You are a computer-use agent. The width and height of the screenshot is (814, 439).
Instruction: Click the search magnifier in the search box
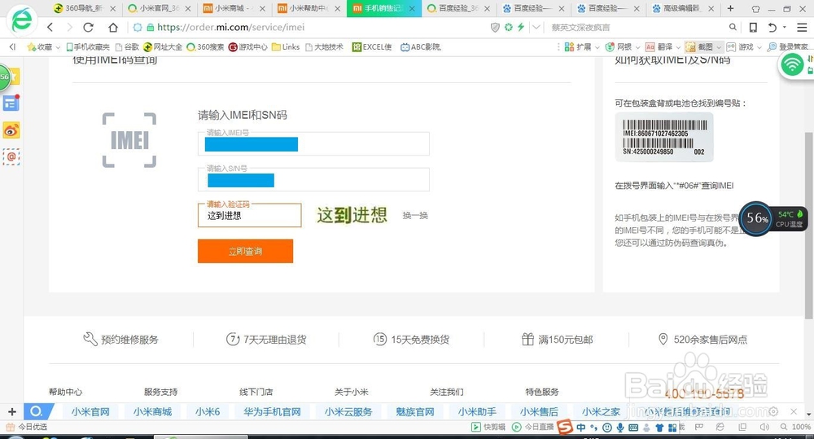(733, 27)
